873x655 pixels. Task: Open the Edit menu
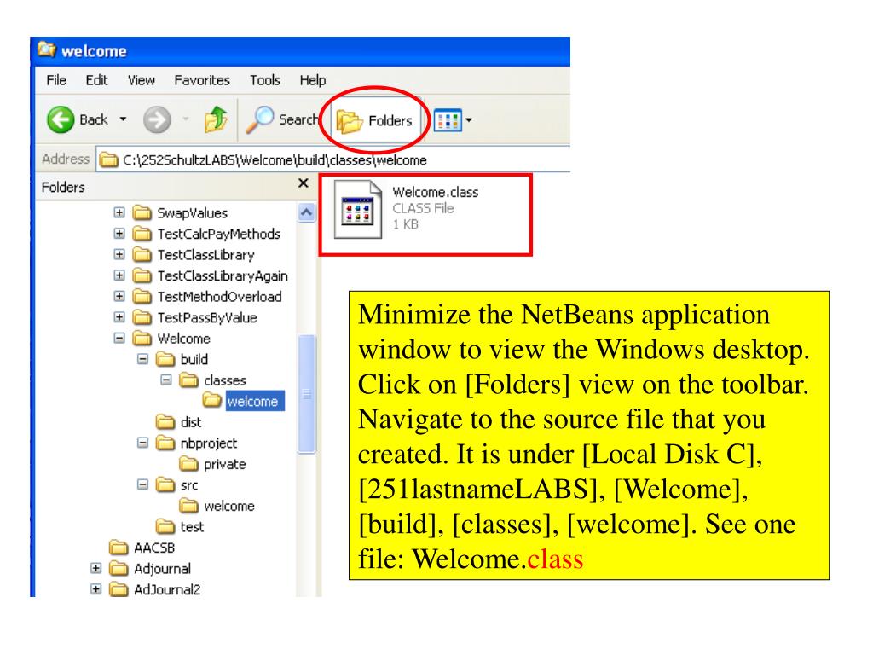[x=96, y=81]
